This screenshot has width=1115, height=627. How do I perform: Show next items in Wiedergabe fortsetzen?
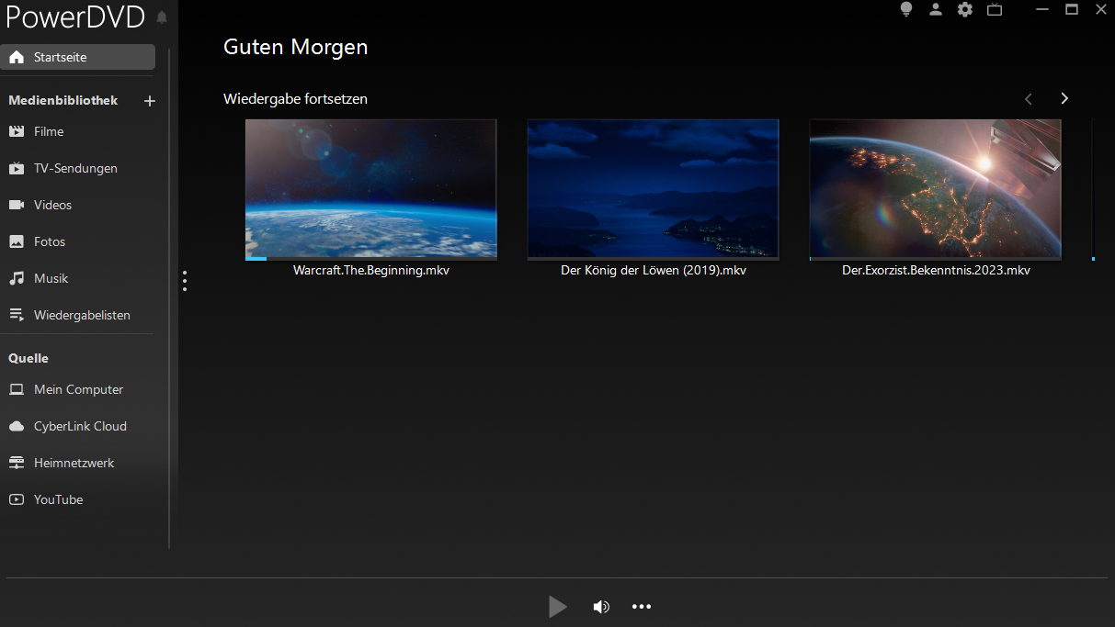click(1064, 98)
